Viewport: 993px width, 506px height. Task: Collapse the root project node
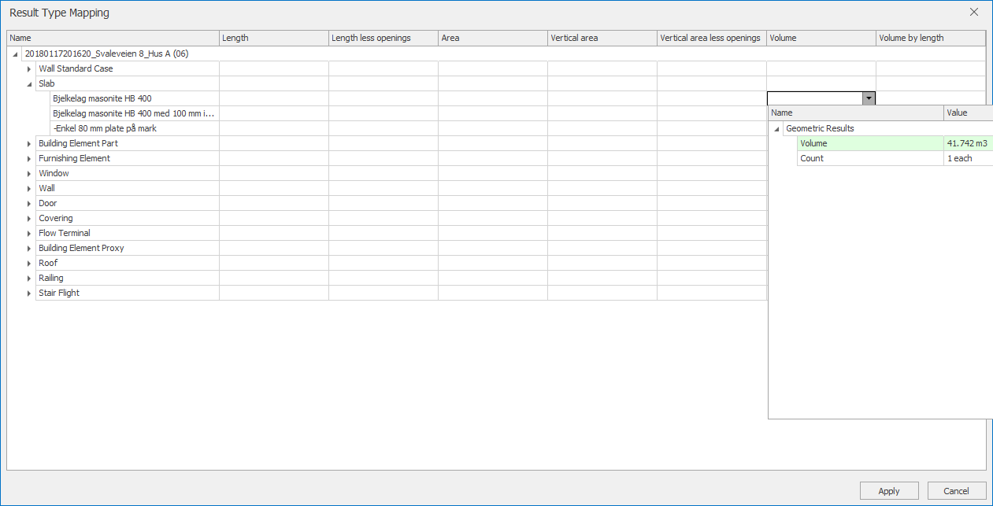(x=16, y=54)
